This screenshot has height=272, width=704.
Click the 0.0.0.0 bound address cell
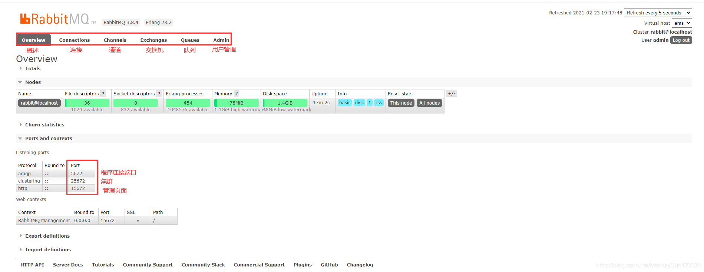(85, 220)
